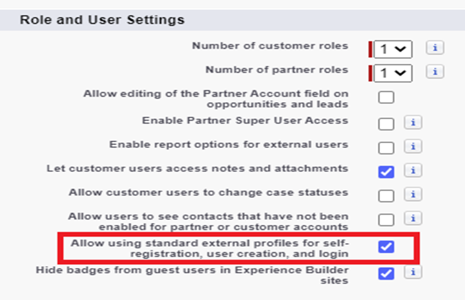
Task: Open info icon for seeing non-enabled contacts
Action: pyautogui.click(x=412, y=218)
